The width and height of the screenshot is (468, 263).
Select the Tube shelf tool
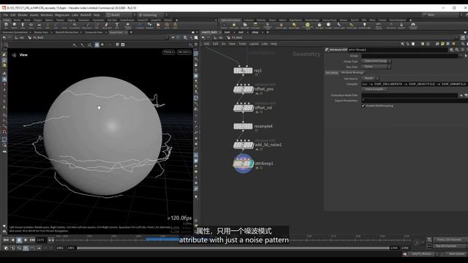tap(23, 26)
